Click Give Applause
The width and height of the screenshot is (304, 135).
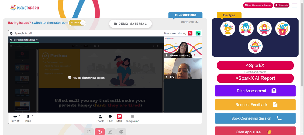tap(255, 131)
